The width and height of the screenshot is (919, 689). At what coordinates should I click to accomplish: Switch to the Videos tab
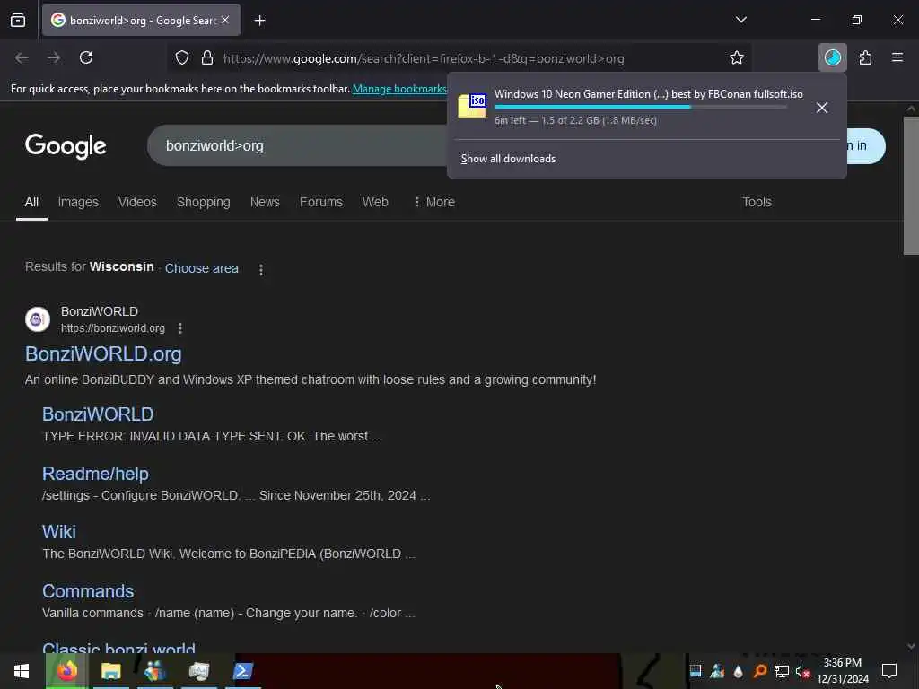click(137, 202)
